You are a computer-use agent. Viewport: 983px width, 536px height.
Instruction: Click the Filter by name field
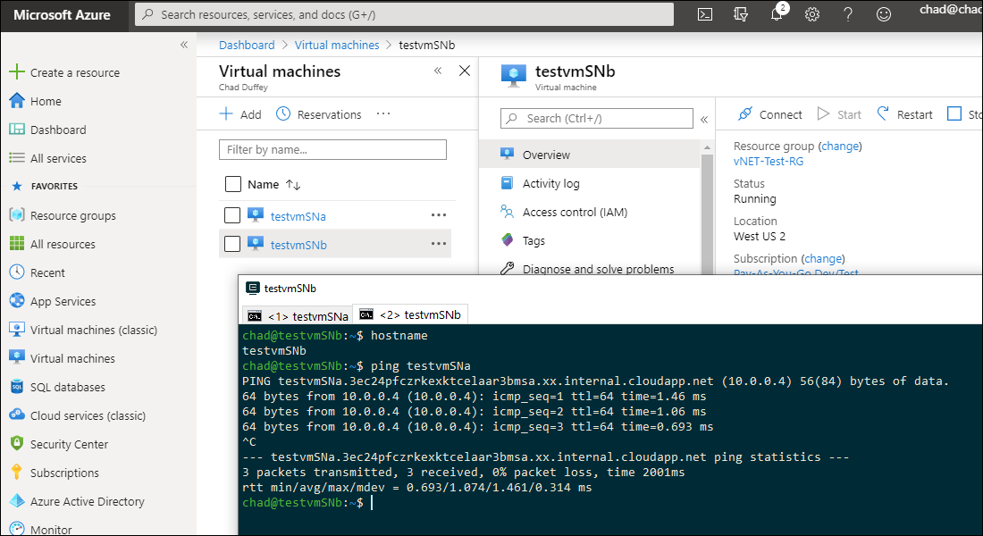pos(333,149)
